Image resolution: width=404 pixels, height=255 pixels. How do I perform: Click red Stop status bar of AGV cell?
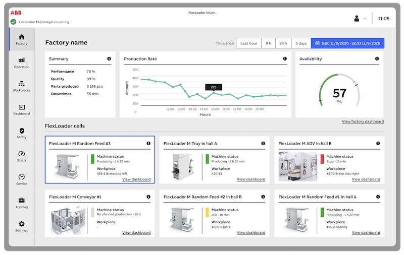[x=322, y=159]
